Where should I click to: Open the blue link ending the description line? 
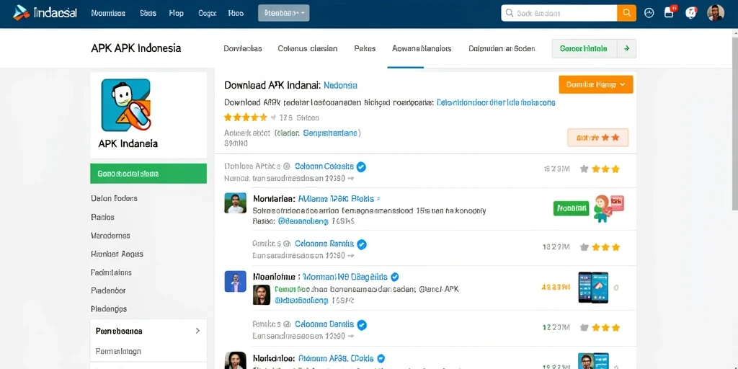496,102
